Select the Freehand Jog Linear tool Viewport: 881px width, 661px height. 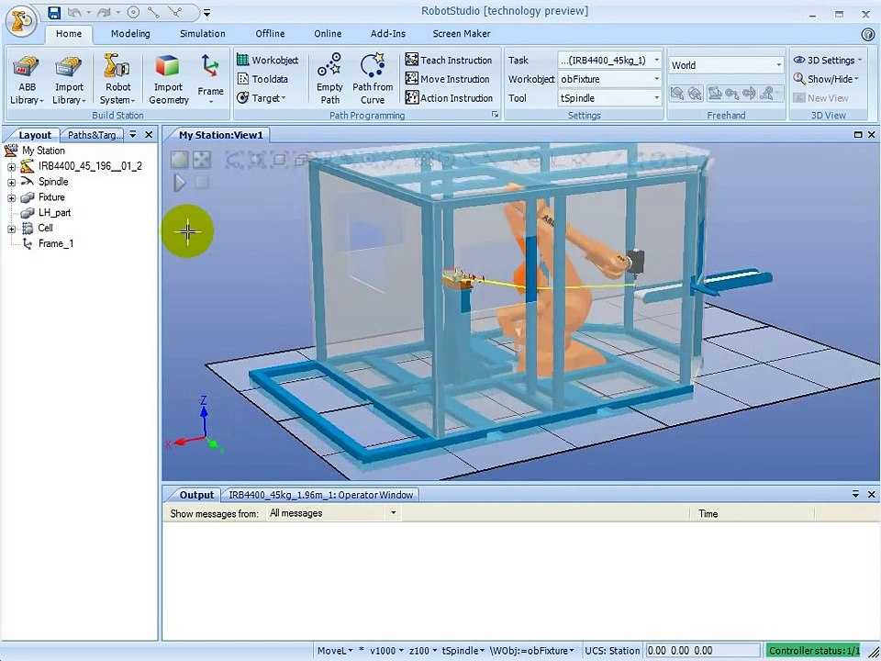click(x=732, y=94)
